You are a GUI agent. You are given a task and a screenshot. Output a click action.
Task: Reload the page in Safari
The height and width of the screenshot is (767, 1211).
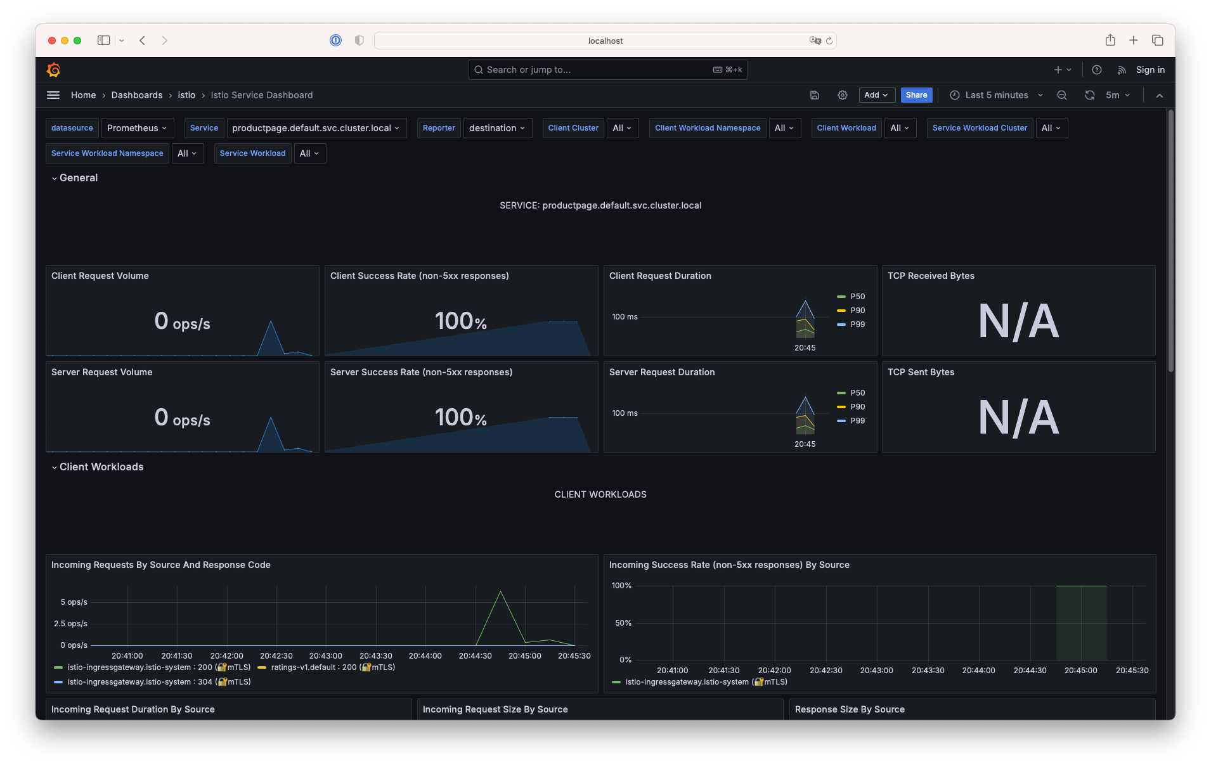click(829, 40)
